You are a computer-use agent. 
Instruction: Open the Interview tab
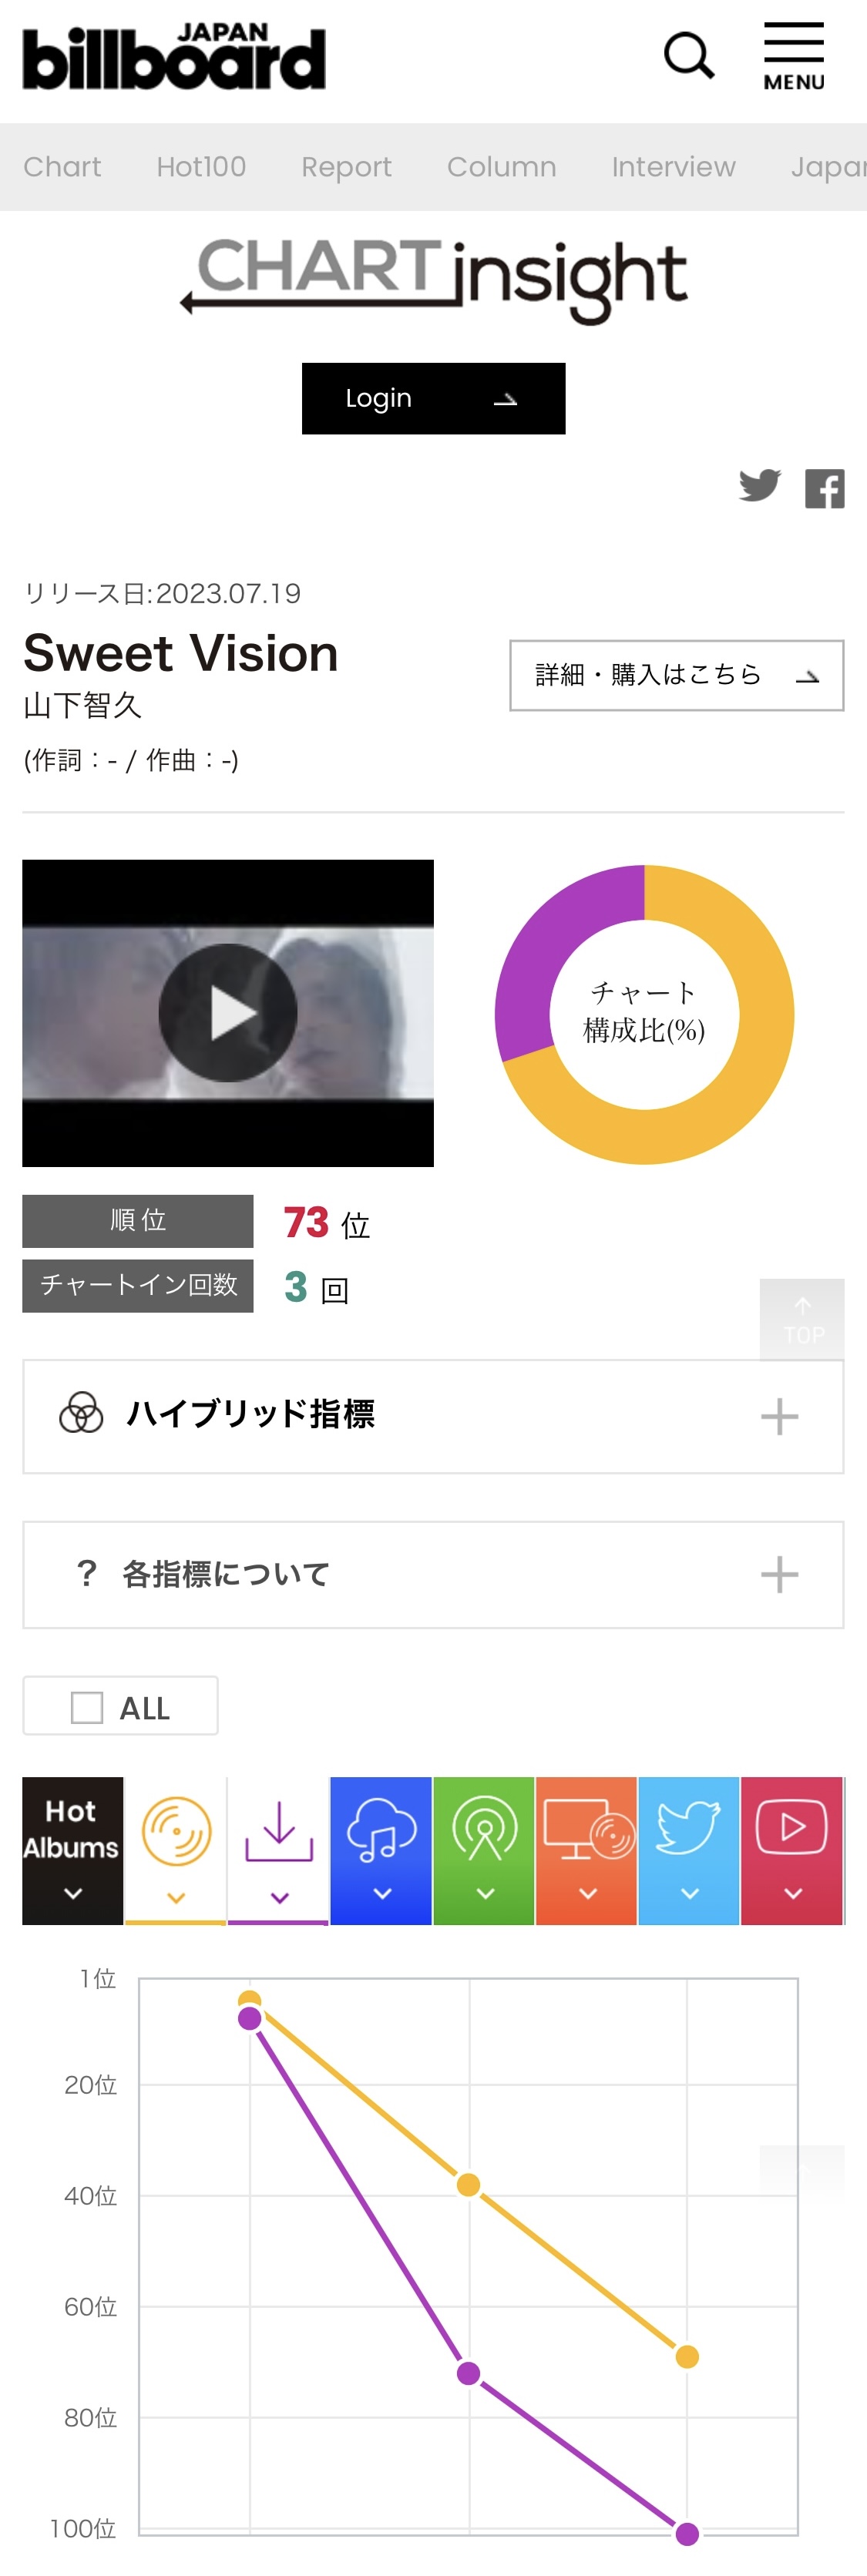point(673,167)
